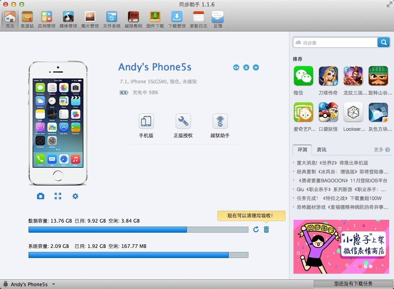Viewport: 394px width, 289px height.
Task: Open the 龙纹三国 app icon
Action: 353,76
